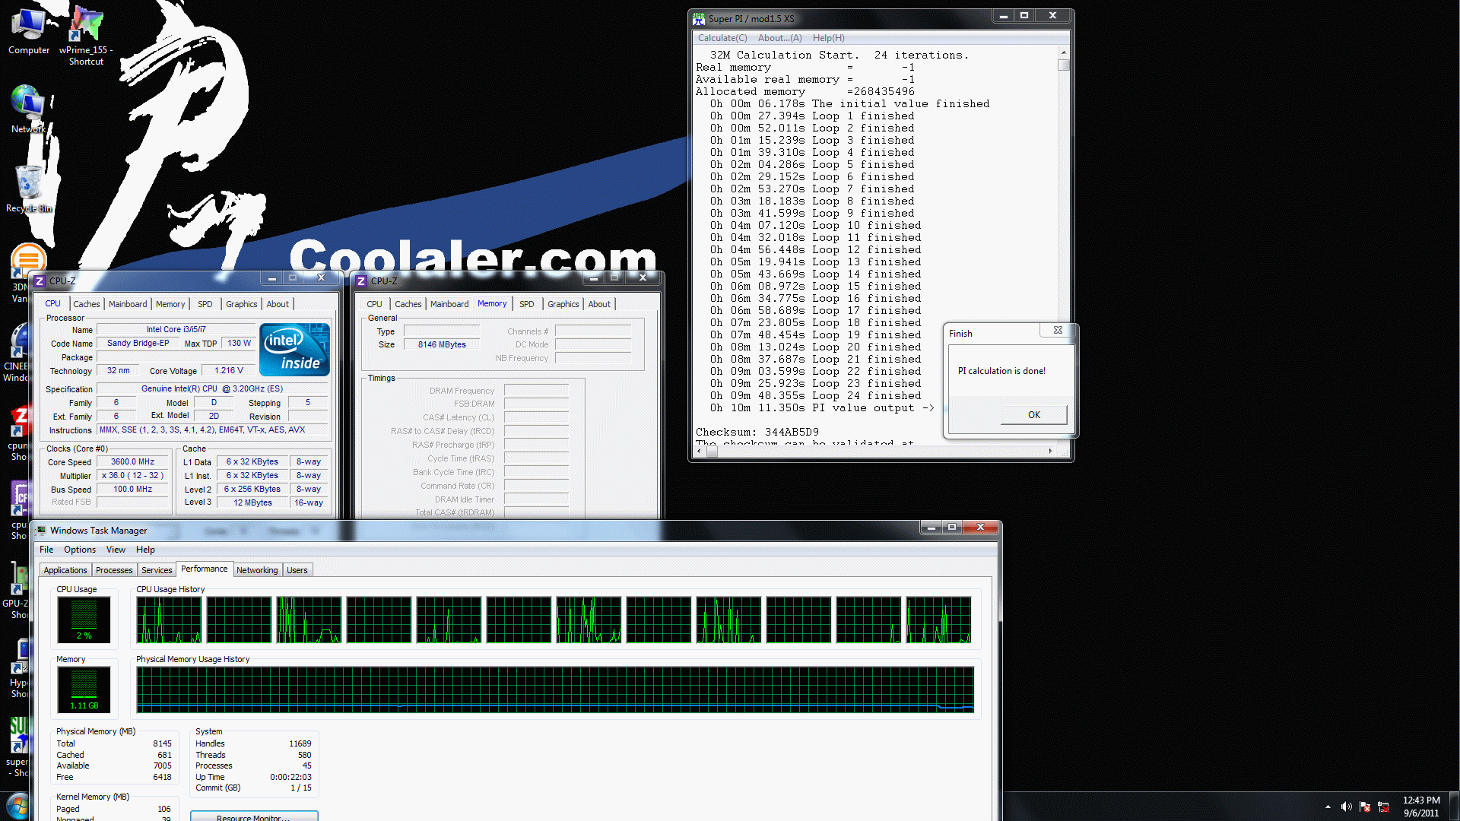Select the About tab in right CPU-Z
Image resolution: width=1460 pixels, height=821 pixels.
tap(599, 304)
